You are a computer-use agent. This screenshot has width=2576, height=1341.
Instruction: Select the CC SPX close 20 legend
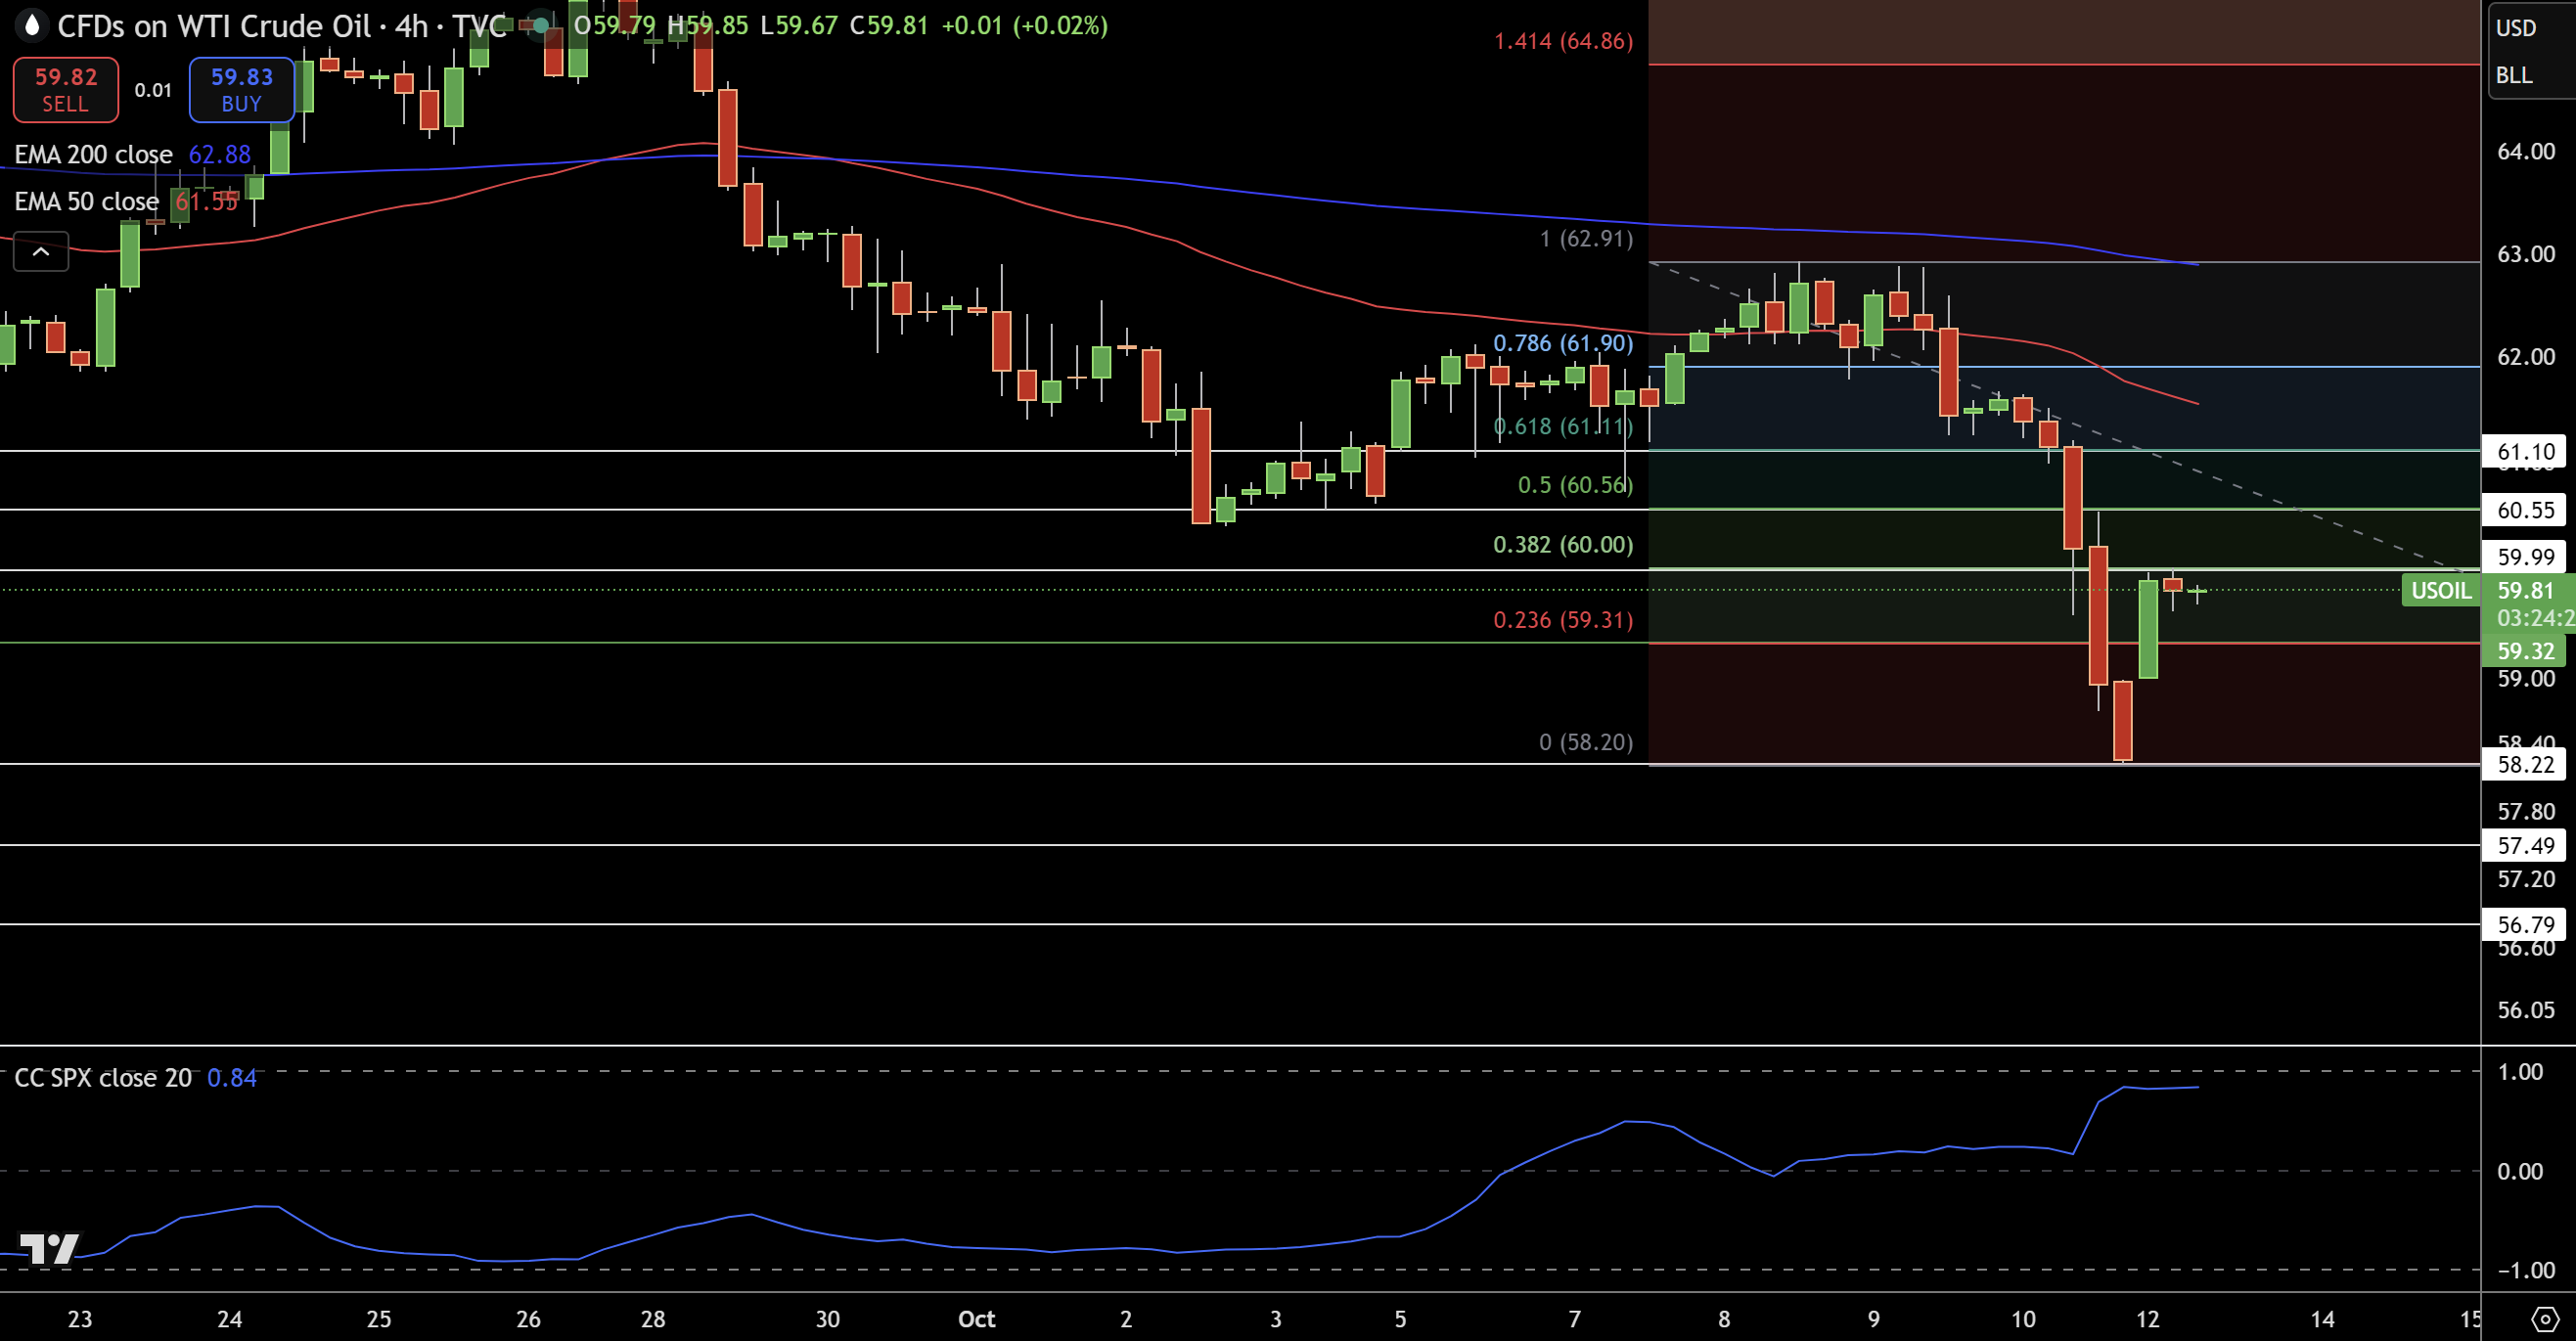pos(102,1078)
